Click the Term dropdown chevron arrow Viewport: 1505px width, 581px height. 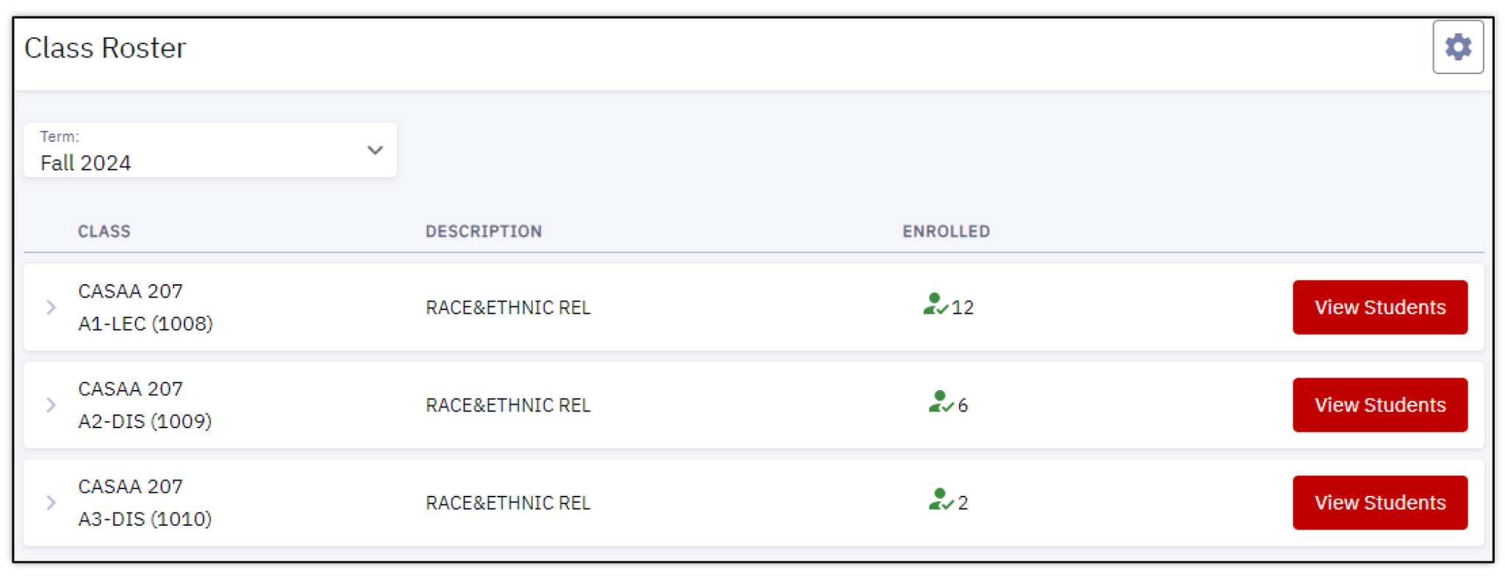[x=375, y=151]
